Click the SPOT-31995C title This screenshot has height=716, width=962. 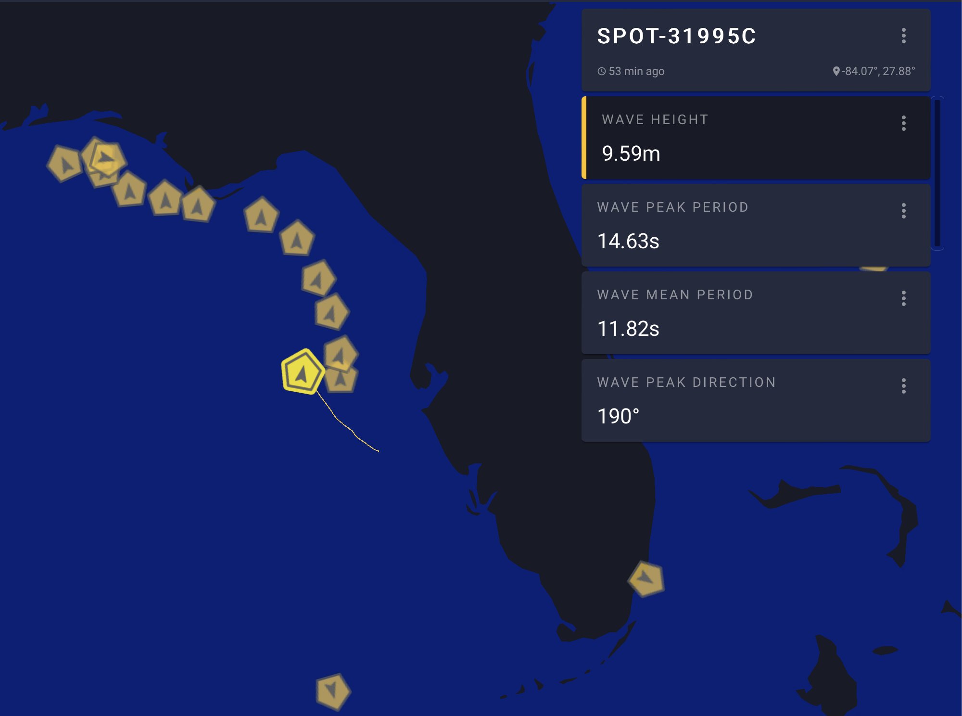tap(677, 36)
